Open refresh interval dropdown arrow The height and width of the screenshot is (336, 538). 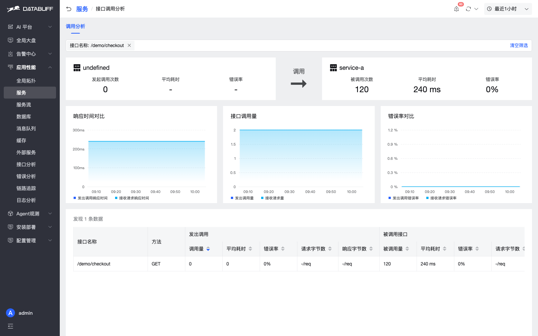(x=476, y=9)
